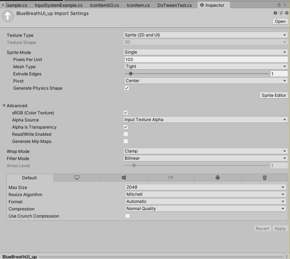Open the Texture Type dropdown

[x=205, y=35]
